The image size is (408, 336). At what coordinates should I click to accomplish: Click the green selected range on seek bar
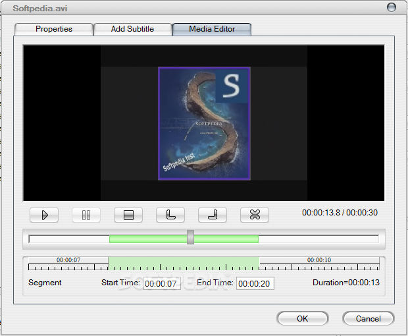coord(184,239)
